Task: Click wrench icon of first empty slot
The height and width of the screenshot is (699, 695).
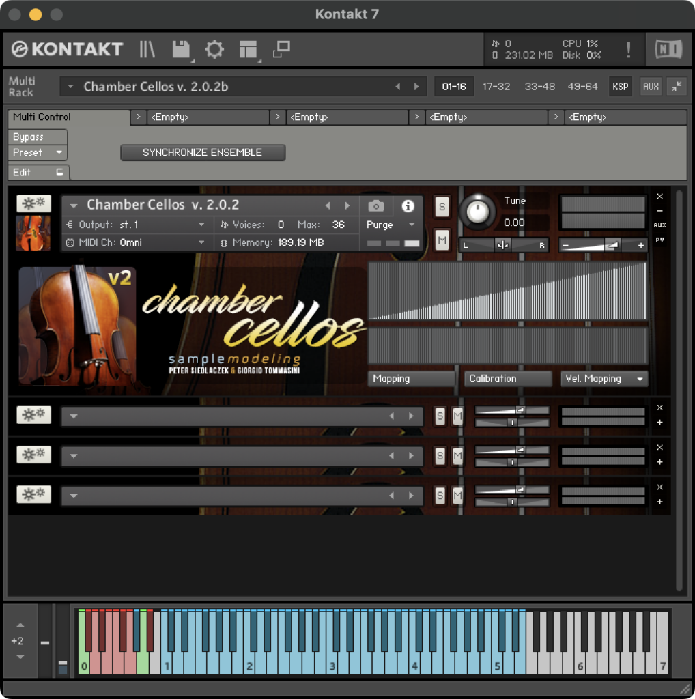Action: point(34,414)
